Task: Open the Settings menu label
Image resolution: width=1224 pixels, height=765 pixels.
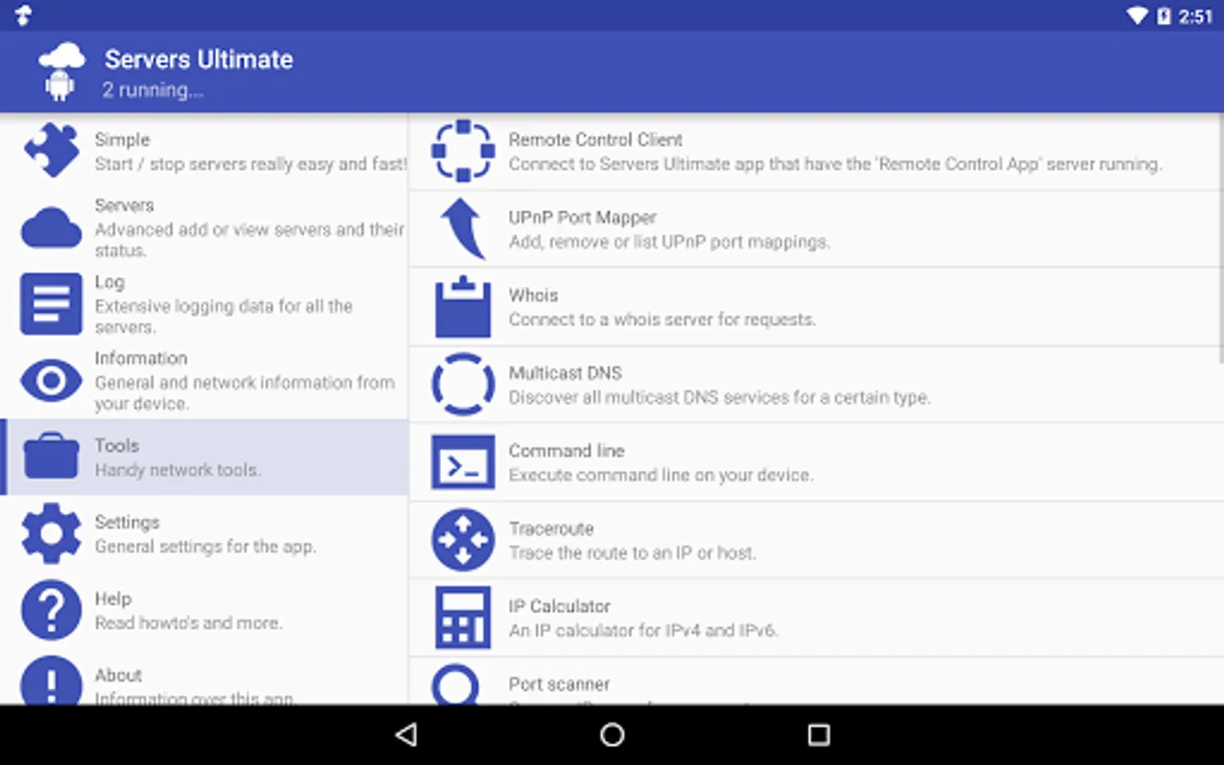Action: pos(127,522)
